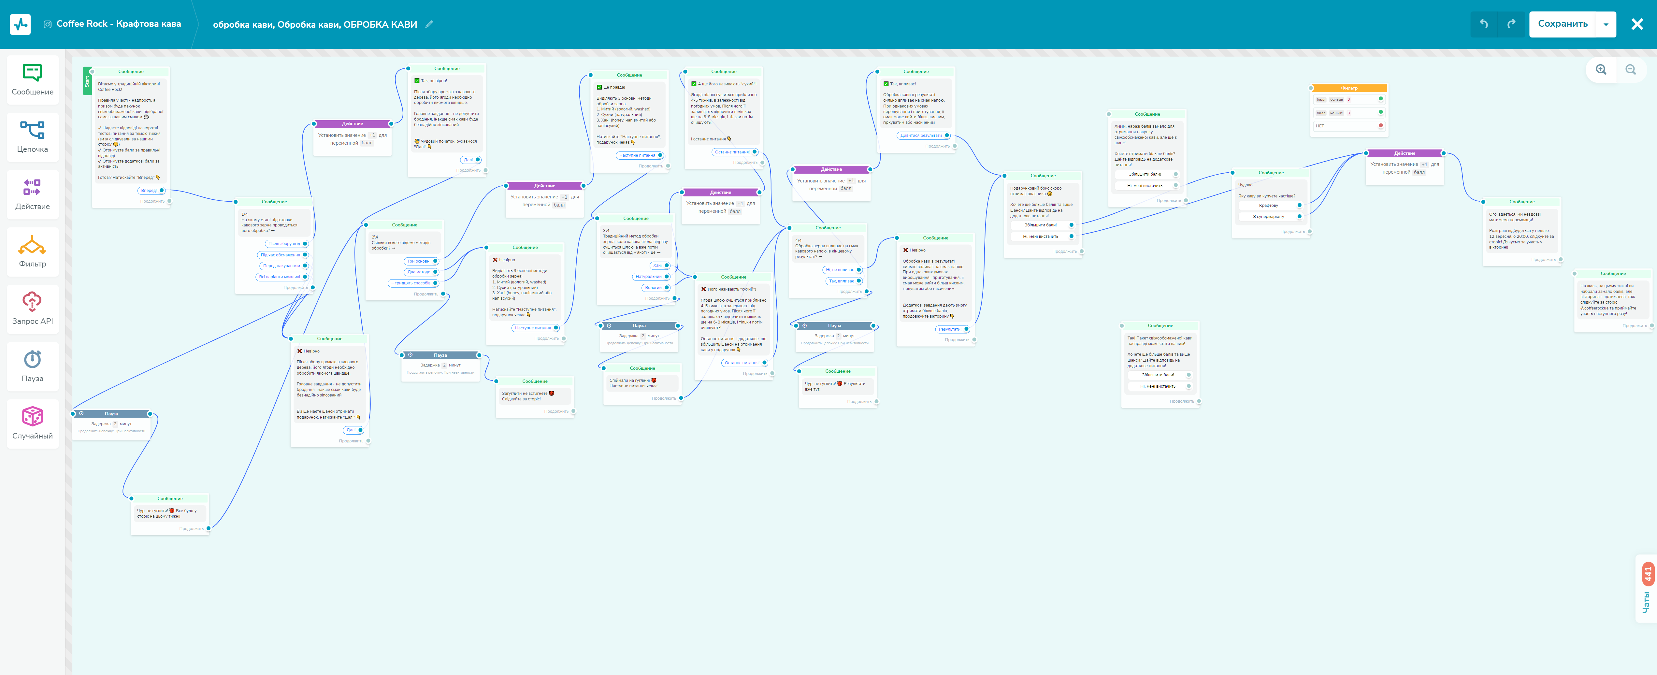Click the red output connector next to НЕТ
This screenshot has width=1657, height=675.
1380,125
